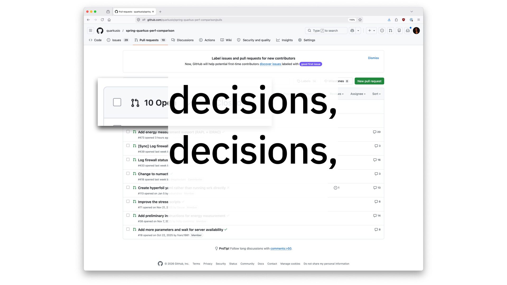Check the box for Add energy measurement PR
This screenshot has width=507, height=285.
point(128,132)
